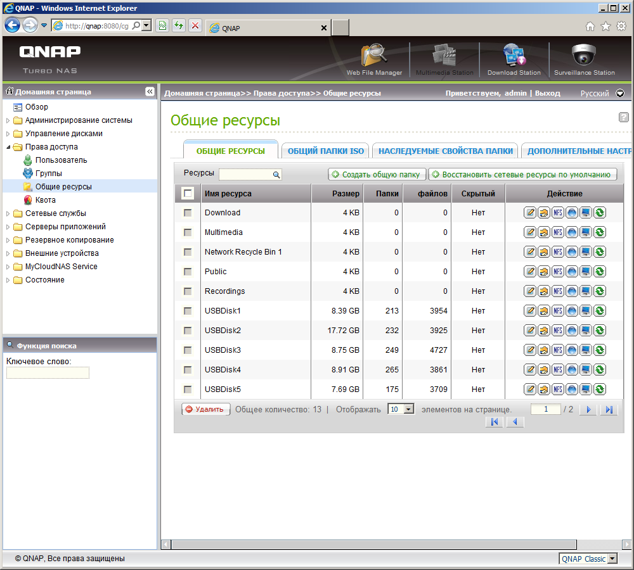The image size is (634, 570).
Task: Click the help question mark icon
Action: tap(623, 117)
